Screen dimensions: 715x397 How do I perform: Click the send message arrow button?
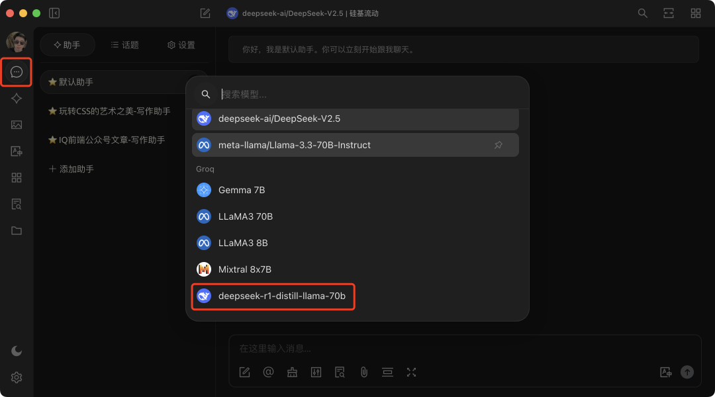click(x=687, y=373)
